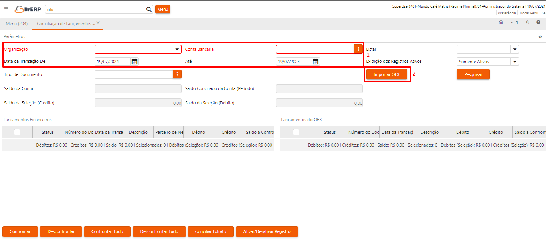
Task: Open the help question mark icon
Action: 538,22
